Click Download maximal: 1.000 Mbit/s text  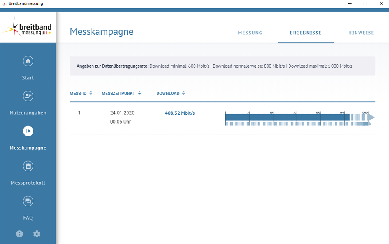tap(320, 66)
